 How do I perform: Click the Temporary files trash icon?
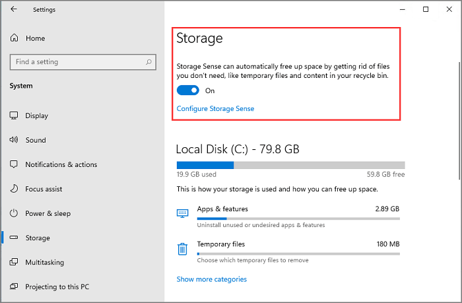182,249
